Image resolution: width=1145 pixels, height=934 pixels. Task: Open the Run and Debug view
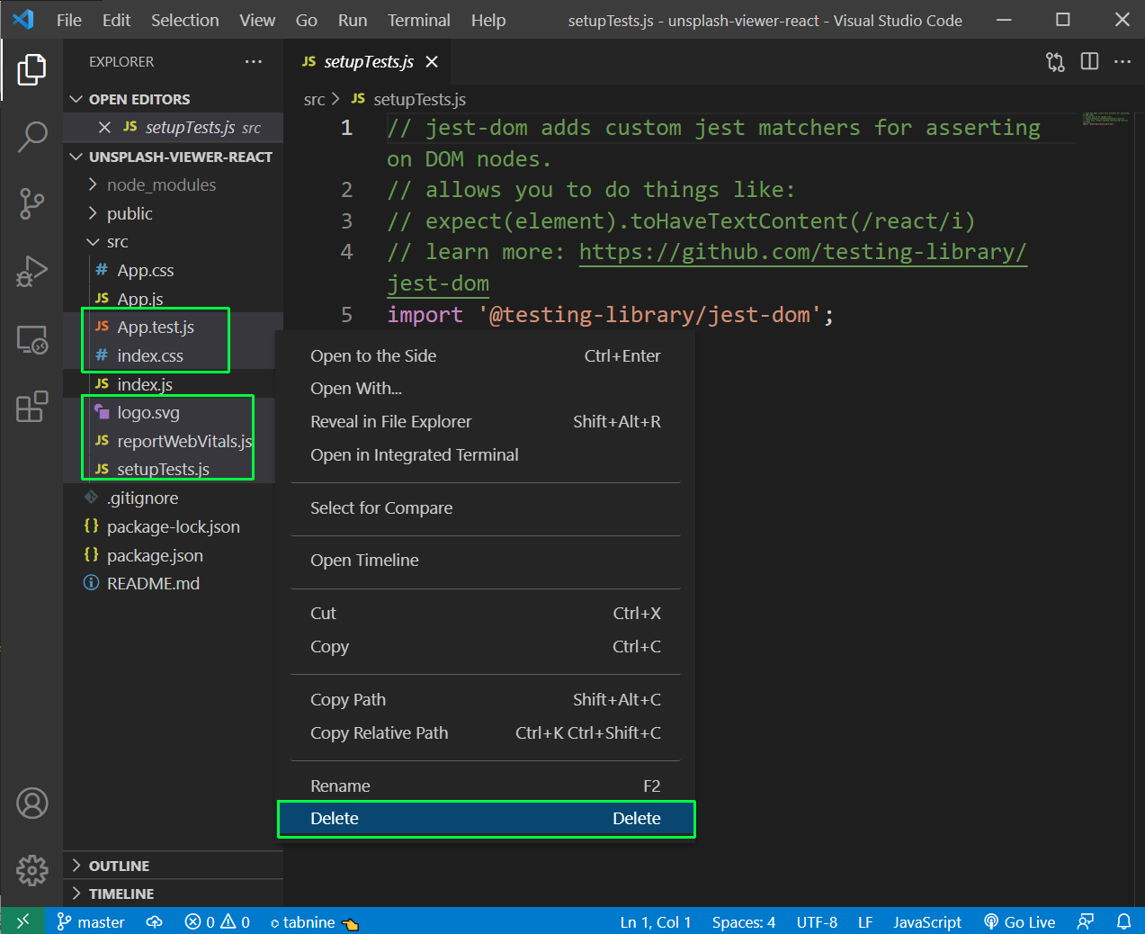(x=32, y=271)
